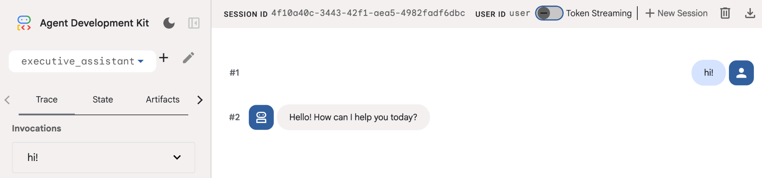This screenshot has width=762, height=178.
Task: Open the State tab
Action: [103, 100]
